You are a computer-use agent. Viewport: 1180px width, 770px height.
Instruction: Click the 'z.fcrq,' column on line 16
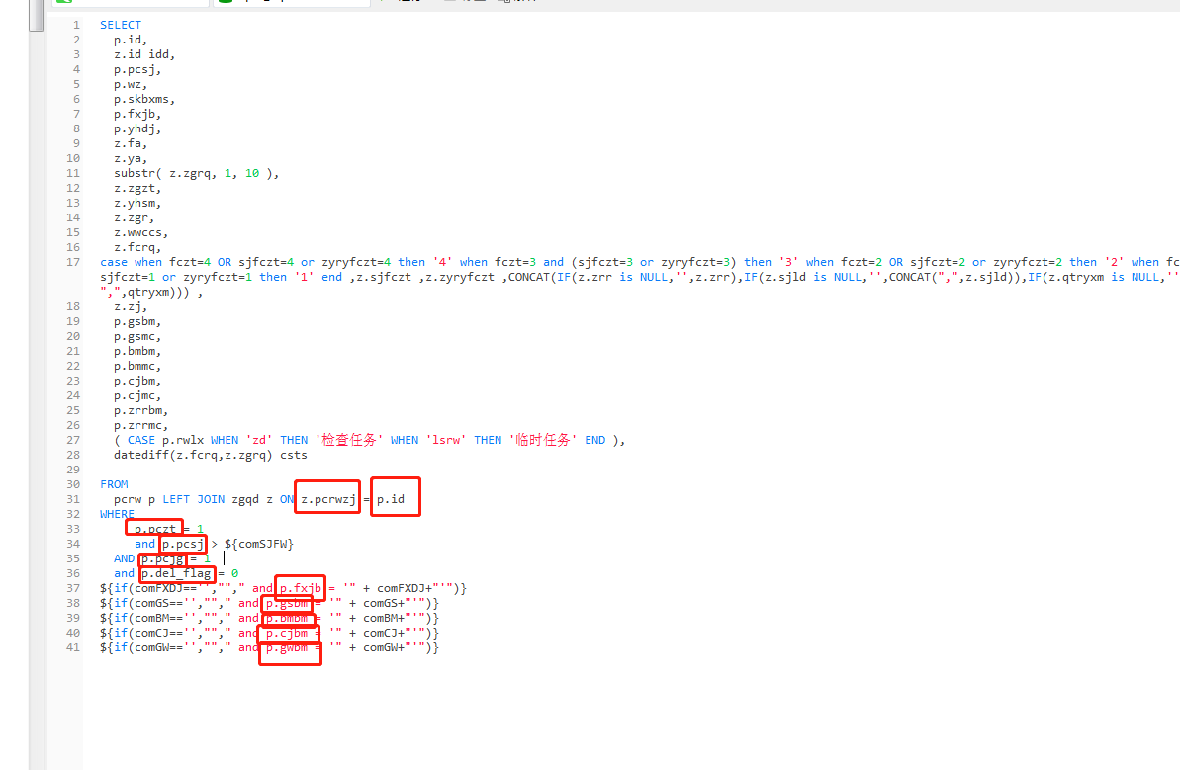tap(137, 247)
